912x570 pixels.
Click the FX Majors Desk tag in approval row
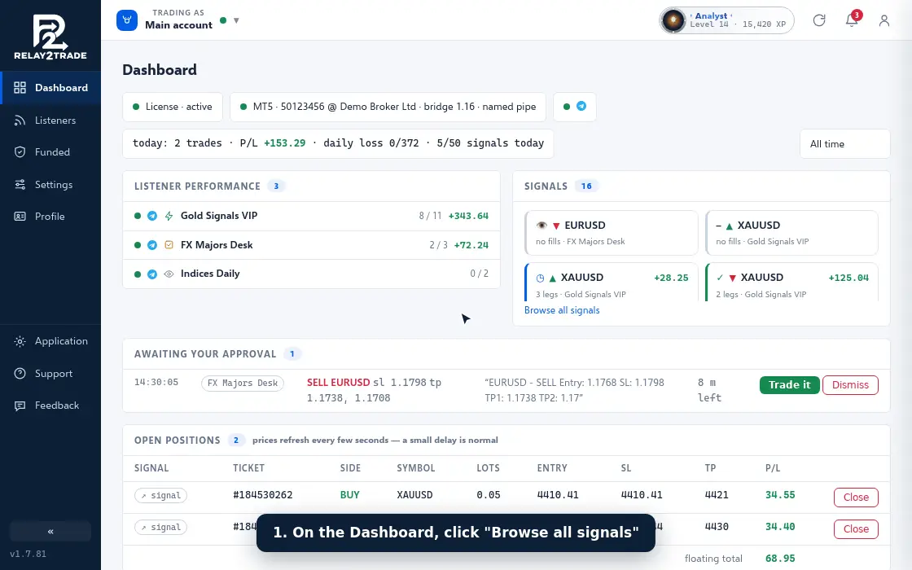click(243, 384)
